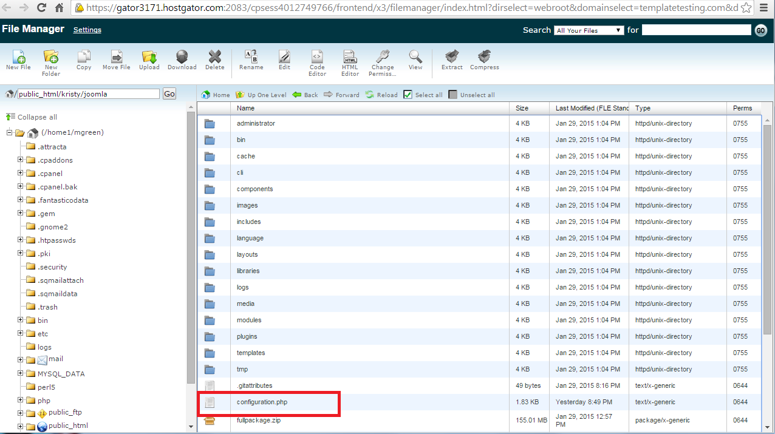
Task: Check the Select all checkbox
Action: tap(408, 95)
